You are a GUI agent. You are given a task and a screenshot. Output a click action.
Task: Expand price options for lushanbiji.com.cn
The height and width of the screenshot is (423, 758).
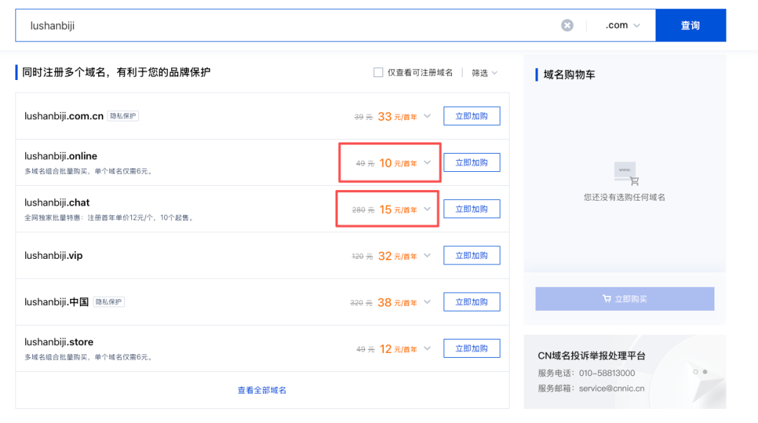coord(427,116)
